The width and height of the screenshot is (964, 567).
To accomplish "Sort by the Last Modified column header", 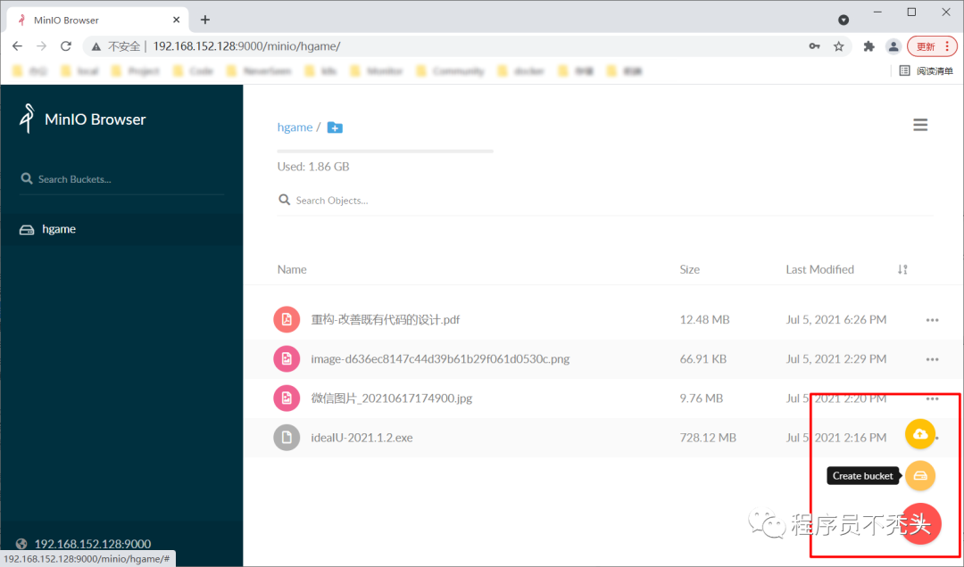I will click(819, 269).
